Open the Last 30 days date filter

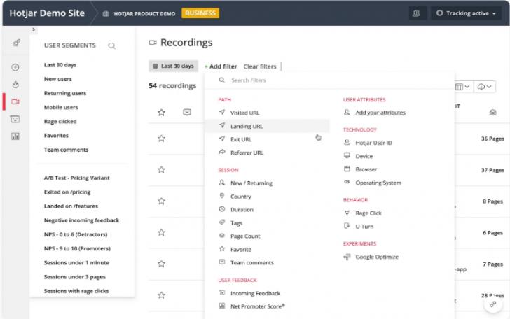(x=173, y=66)
